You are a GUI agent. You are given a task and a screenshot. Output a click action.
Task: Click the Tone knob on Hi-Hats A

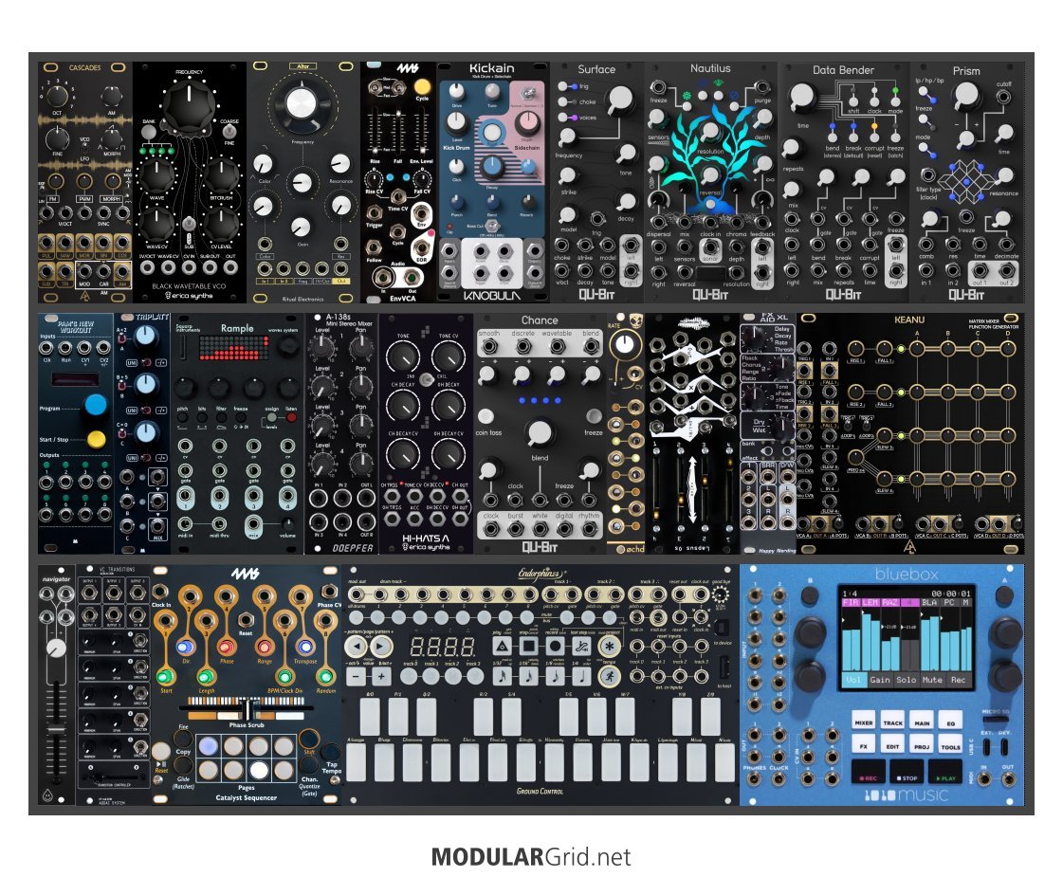pyautogui.click(x=403, y=355)
